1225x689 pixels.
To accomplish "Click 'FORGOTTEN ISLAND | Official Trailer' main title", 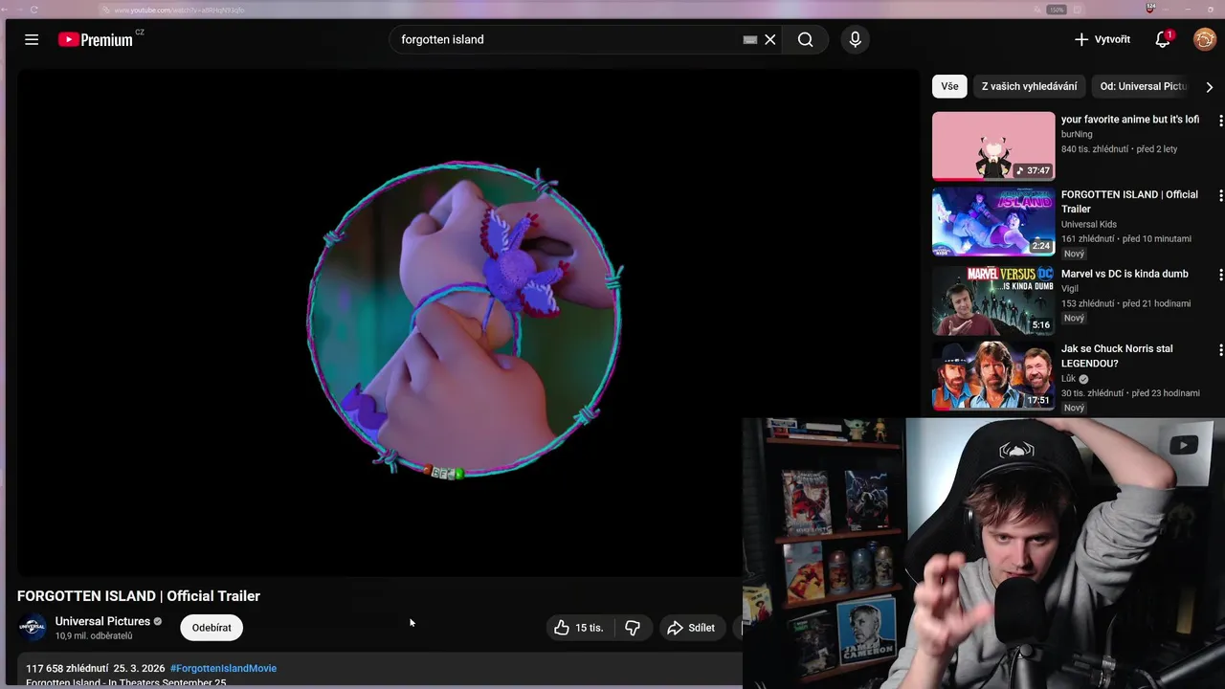I will (x=139, y=595).
